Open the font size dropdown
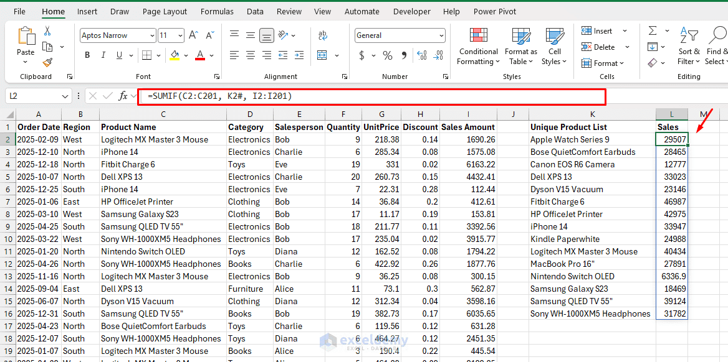 click(x=180, y=35)
